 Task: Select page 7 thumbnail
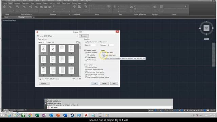tap(62, 60)
